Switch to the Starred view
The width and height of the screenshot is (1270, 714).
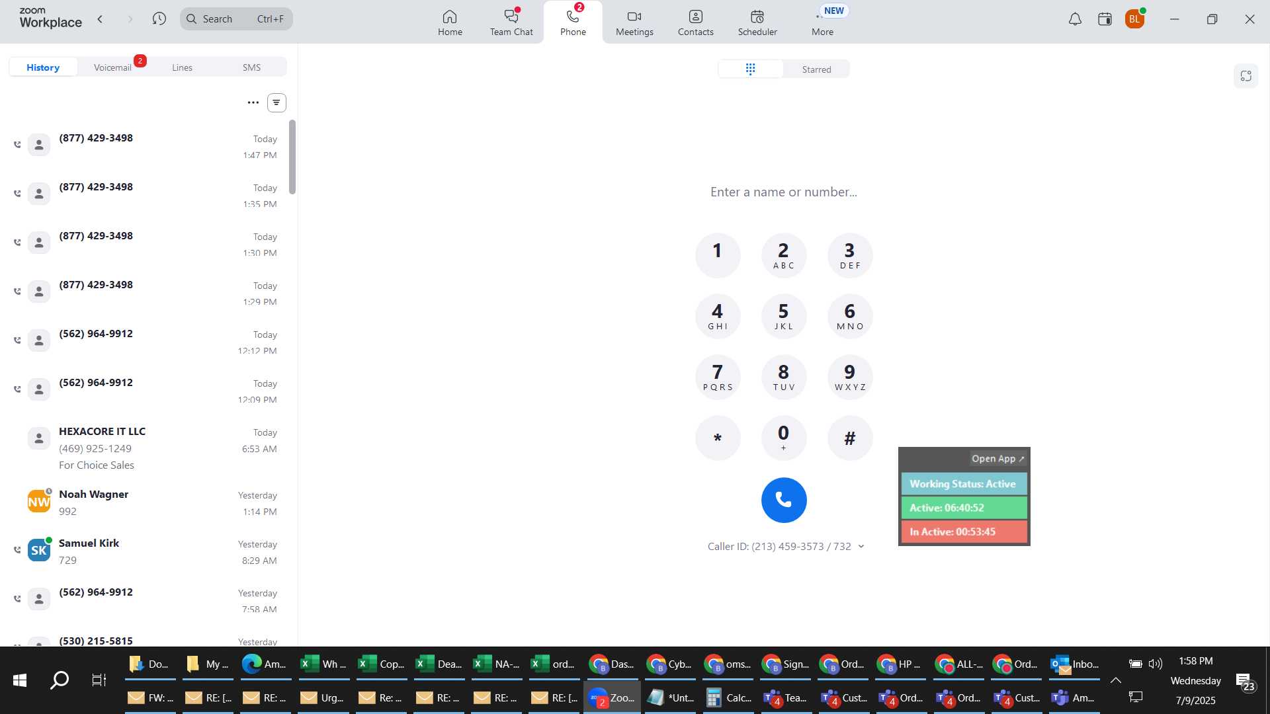click(x=816, y=69)
